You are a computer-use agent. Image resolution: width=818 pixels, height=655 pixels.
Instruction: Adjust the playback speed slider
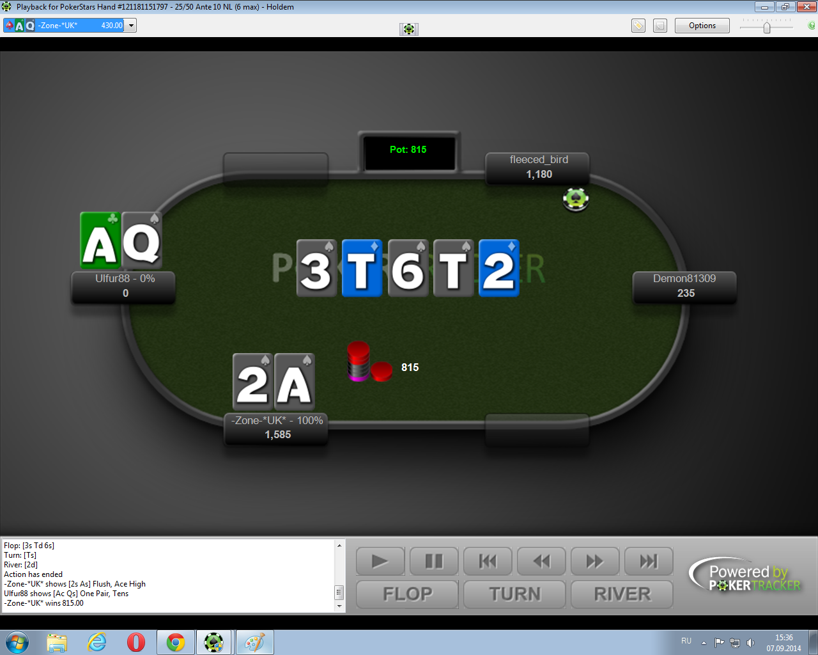tap(767, 26)
